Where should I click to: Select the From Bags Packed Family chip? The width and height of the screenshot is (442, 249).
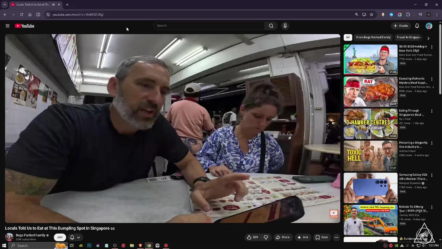[373, 37]
